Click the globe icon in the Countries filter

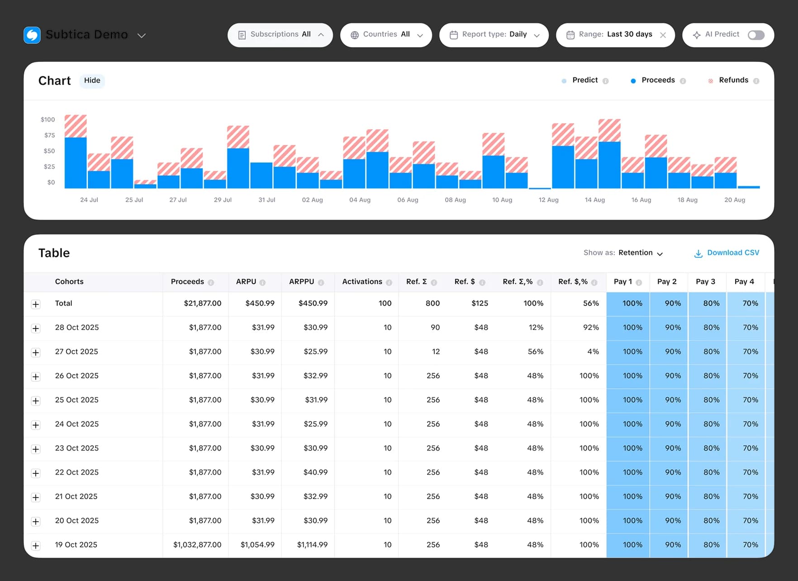[x=356, y=34]
